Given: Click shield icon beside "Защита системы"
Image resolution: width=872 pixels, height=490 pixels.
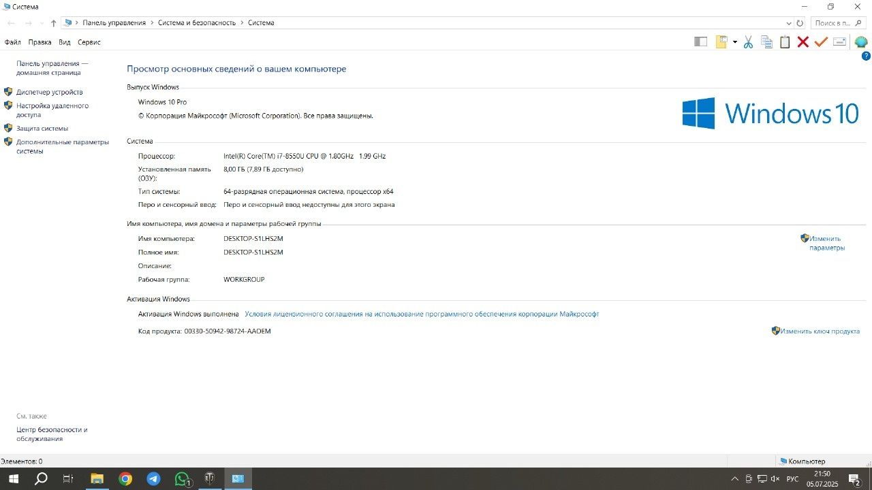Looking at the screenshot, I should click(x=8, y=127).
